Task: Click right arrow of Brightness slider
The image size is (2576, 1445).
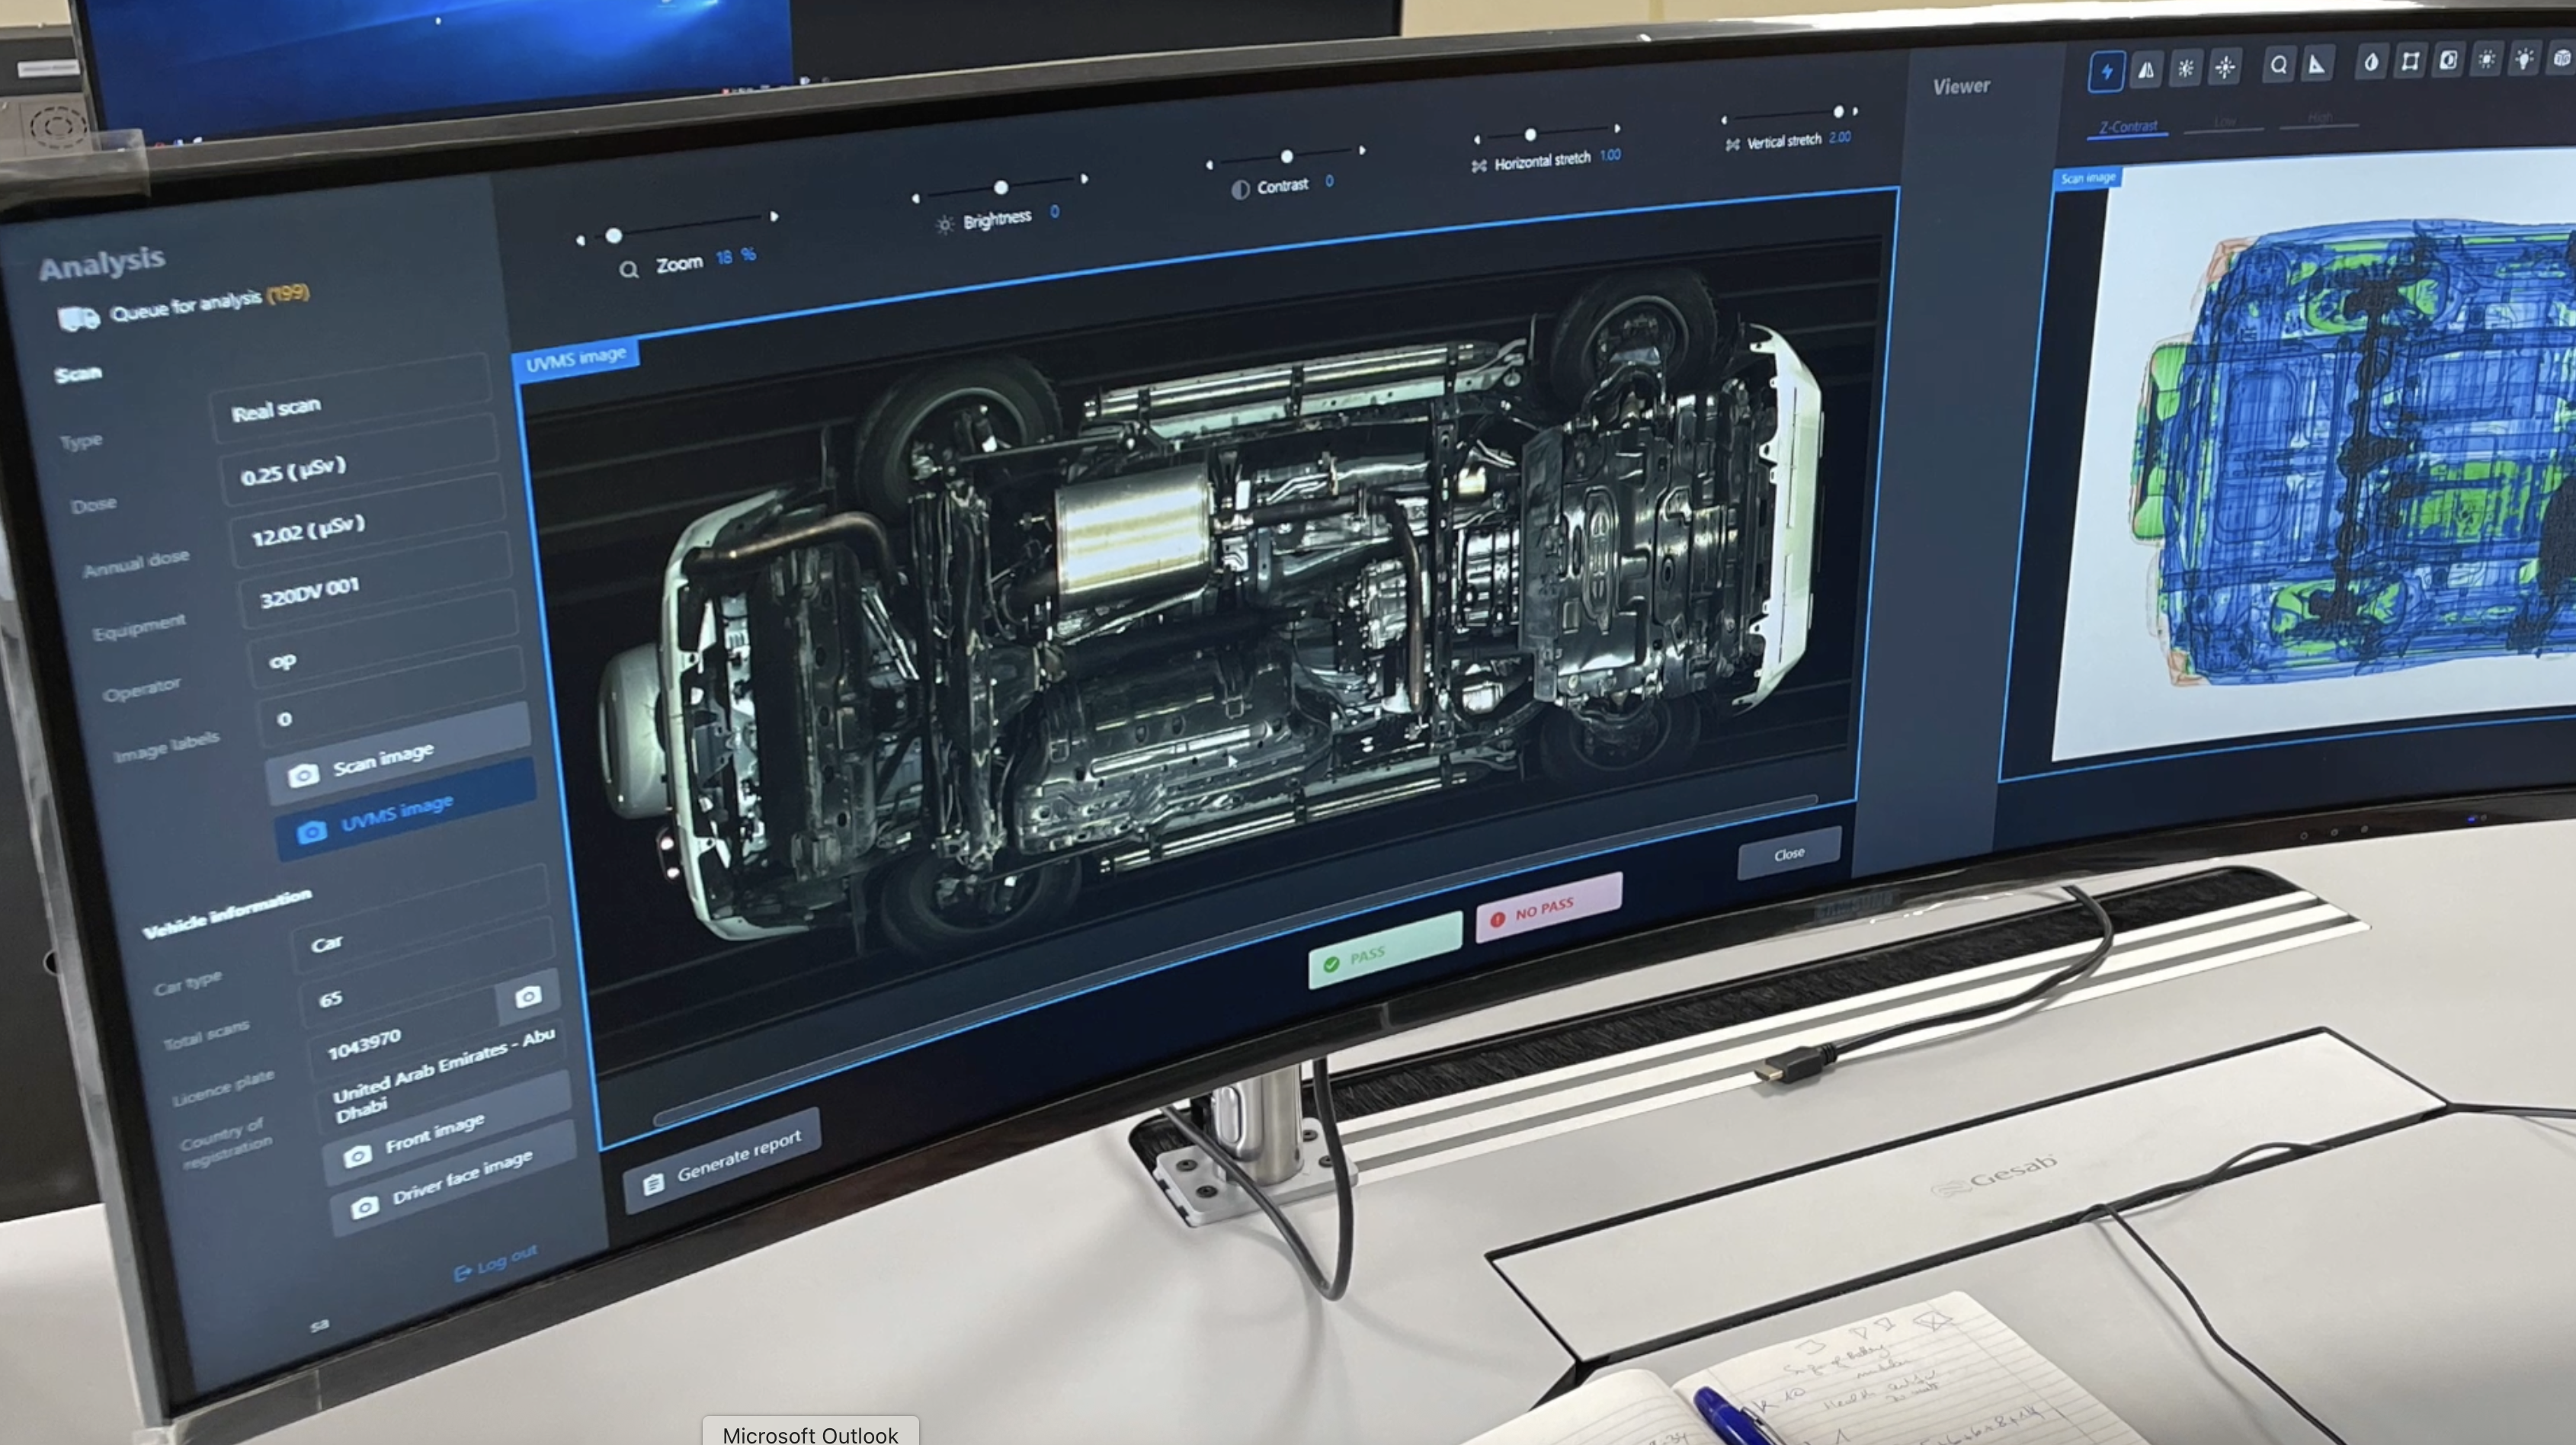Action: coord(1085,179)
